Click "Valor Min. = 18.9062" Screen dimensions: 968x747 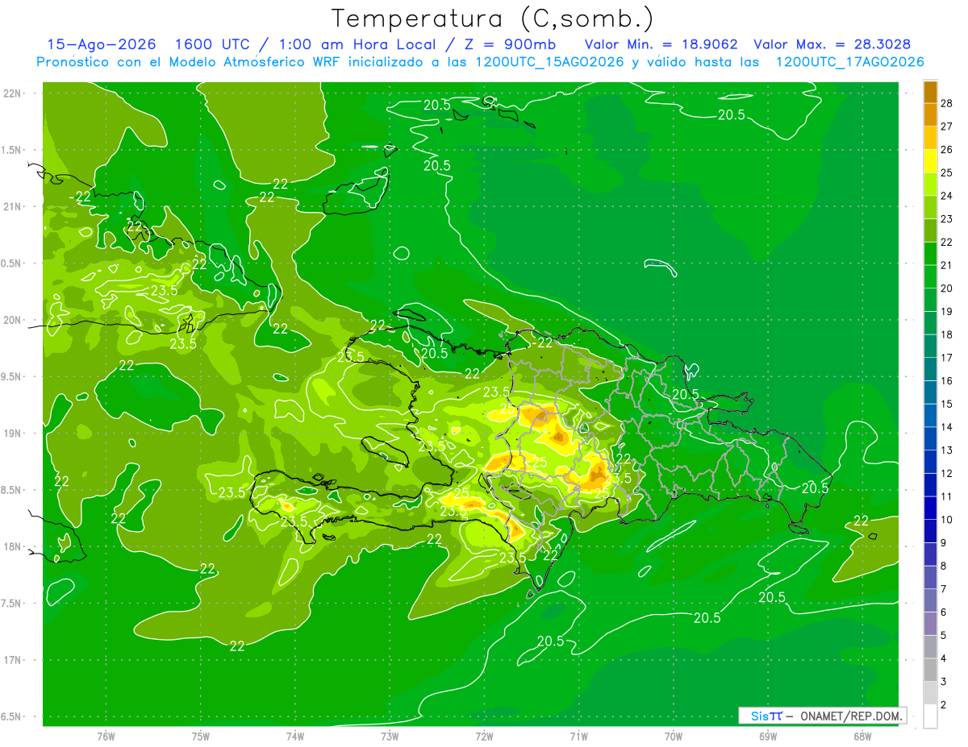[x=661, y=44]
